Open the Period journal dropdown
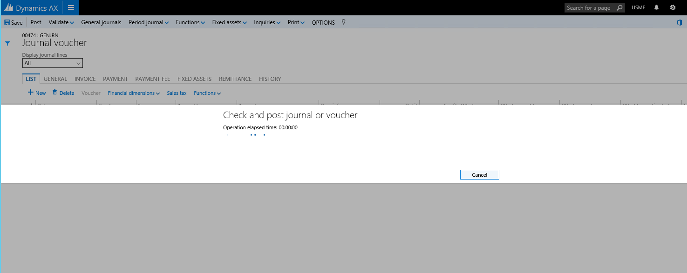This screenshot has height=273, width=687. (148, 22)
